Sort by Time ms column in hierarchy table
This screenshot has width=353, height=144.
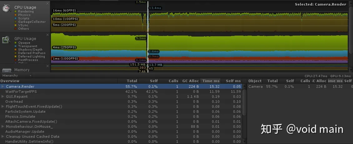pos(210,81)
